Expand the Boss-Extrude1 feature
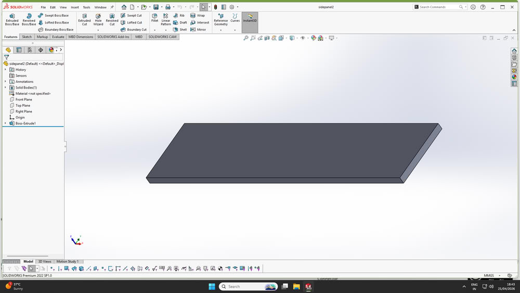 (5, 123)
